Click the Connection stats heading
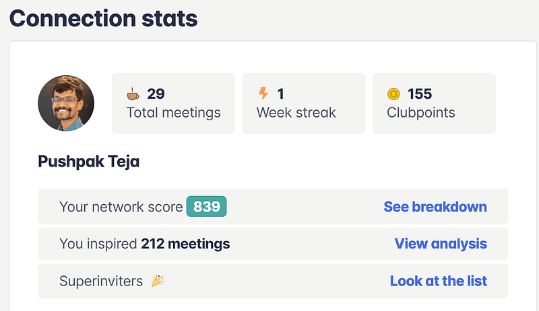Image resolution: width=539 pixels, height=311 pixels. point(104,17)
